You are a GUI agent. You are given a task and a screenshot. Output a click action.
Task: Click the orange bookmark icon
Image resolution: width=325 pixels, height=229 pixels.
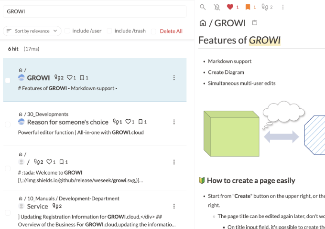click(x=248, y=7)
